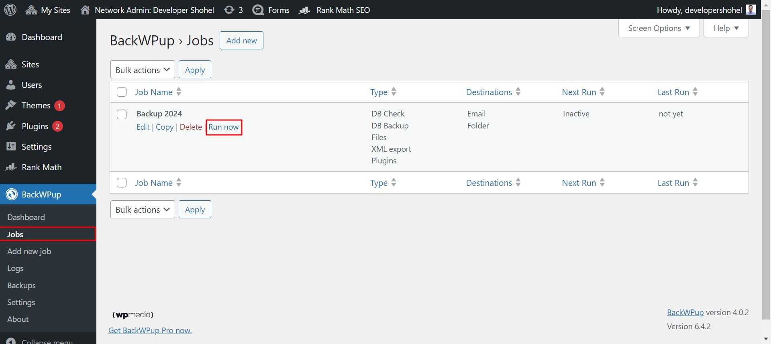Click the Themes brush icon
This screenshot has width=771, height=344.
tap(11, 105)
